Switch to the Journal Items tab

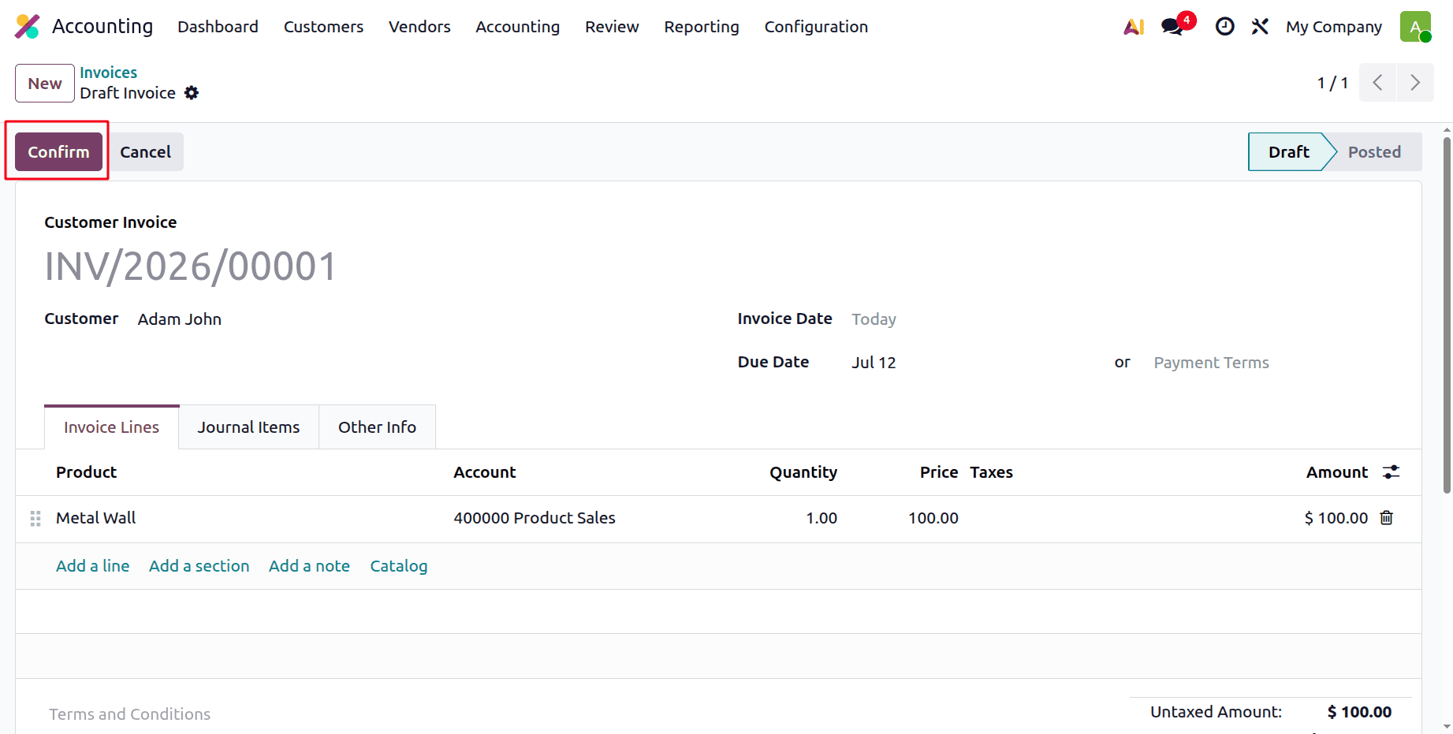click(248, 427)
